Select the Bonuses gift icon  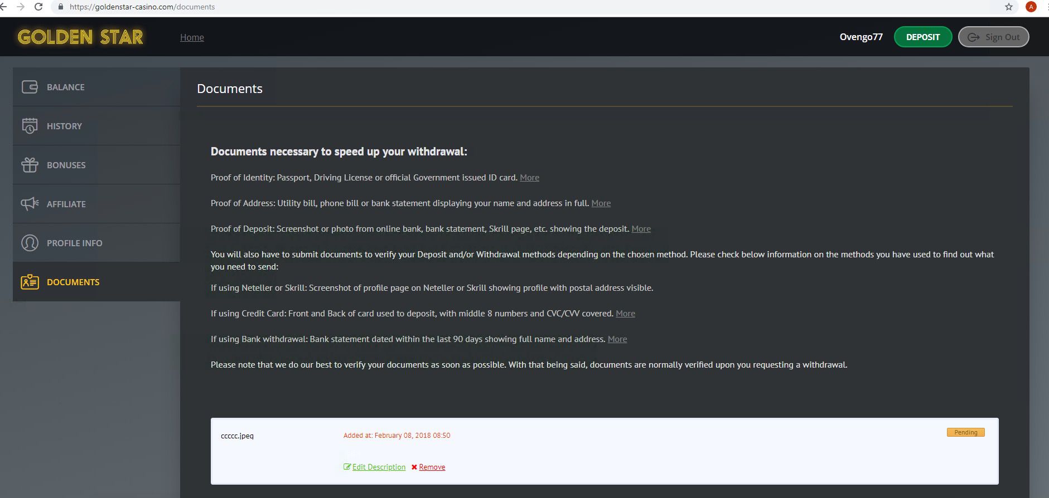tap(30, 165)
